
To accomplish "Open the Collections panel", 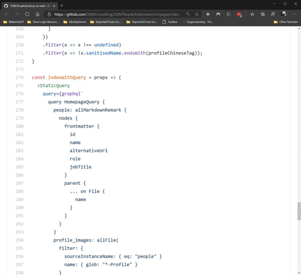I will [x=262, y=14].
